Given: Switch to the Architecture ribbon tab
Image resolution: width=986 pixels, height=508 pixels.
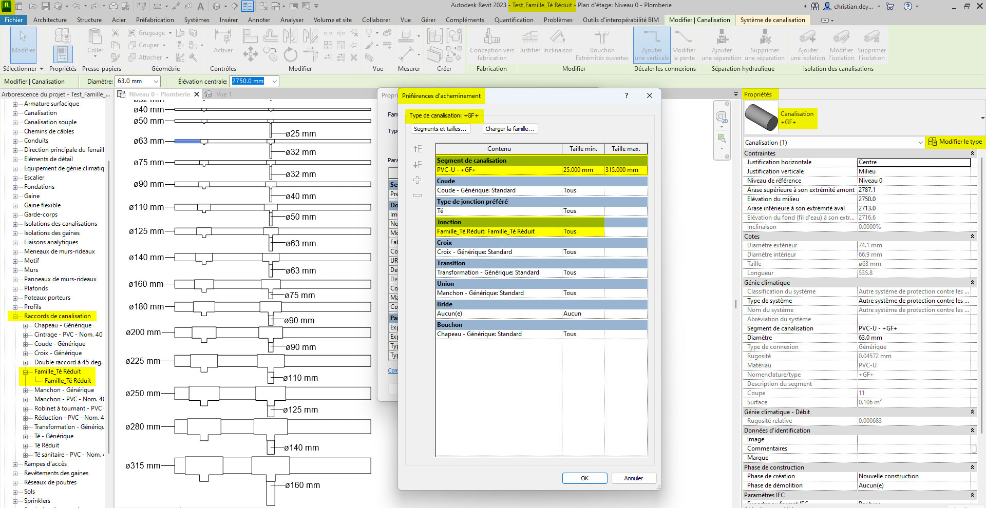Looking at the screenshot, I should coord(50,20).
